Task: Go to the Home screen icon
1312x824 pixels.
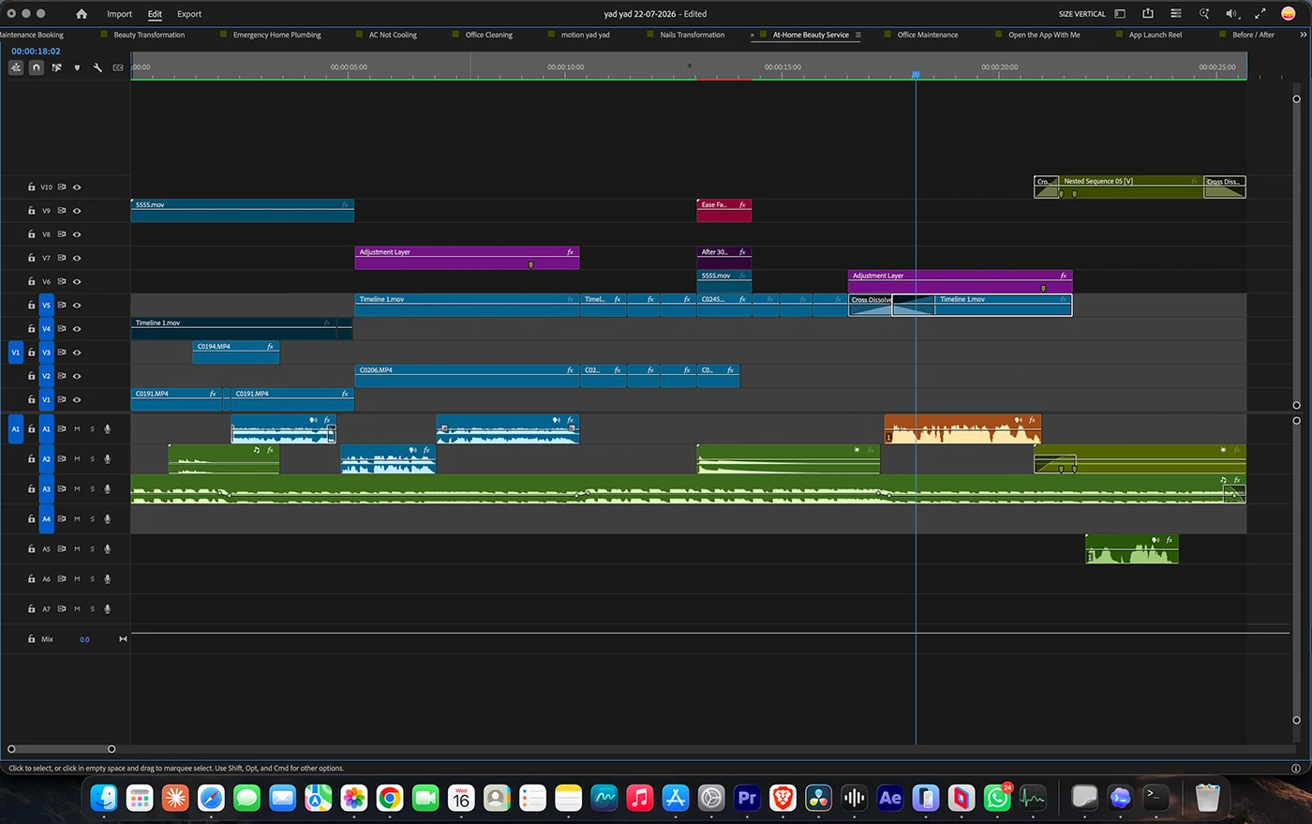Action: tap(82, 14)
